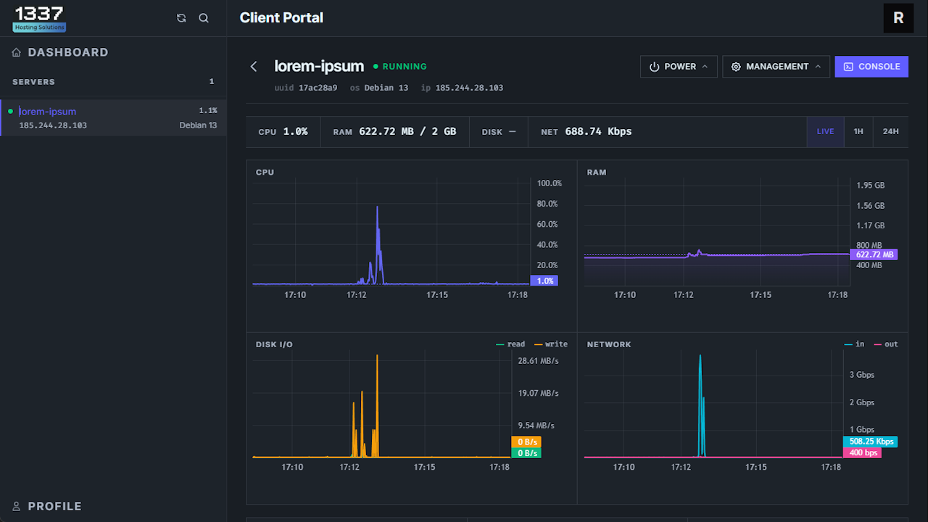Click the sidebar IP 185.244.28.103
928x522 pixels.
coord(53,125)
